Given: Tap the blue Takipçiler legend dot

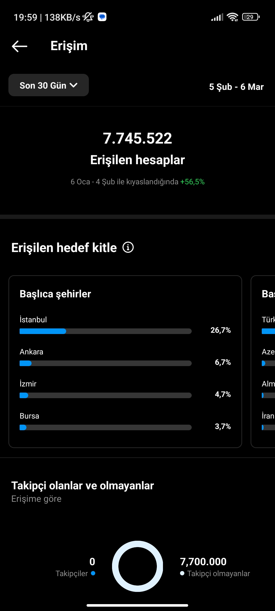Looking at the screenshot, I should (93, 573).
